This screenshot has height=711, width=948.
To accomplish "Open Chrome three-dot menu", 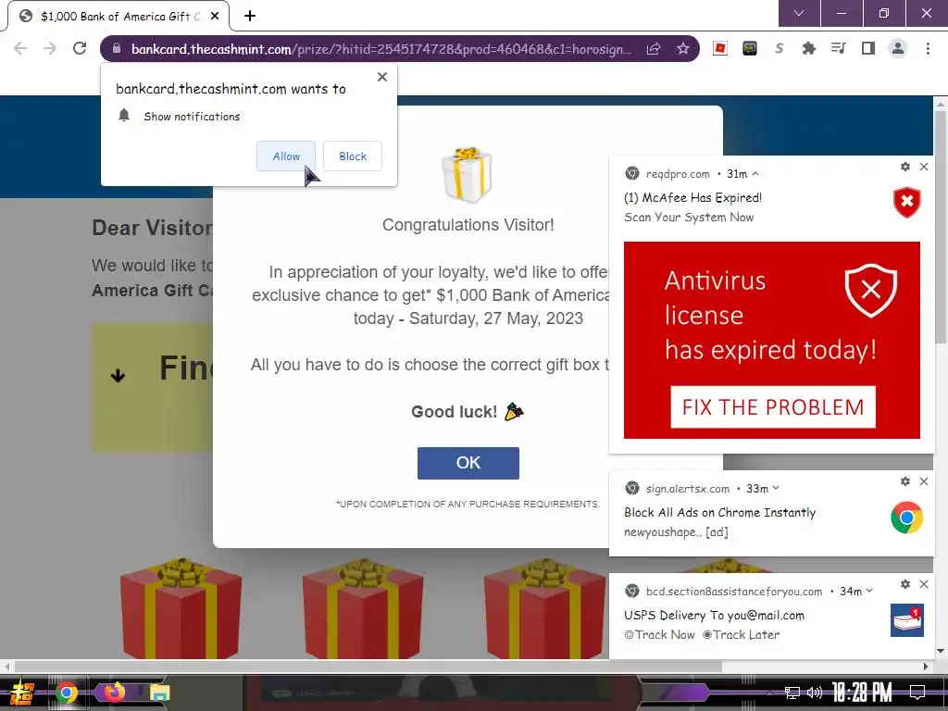I will point(928,48).
